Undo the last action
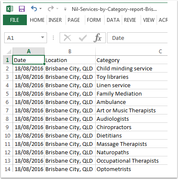The image size is (178, 179). (34, 9)
